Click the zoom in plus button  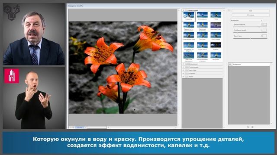pos(73,127)
